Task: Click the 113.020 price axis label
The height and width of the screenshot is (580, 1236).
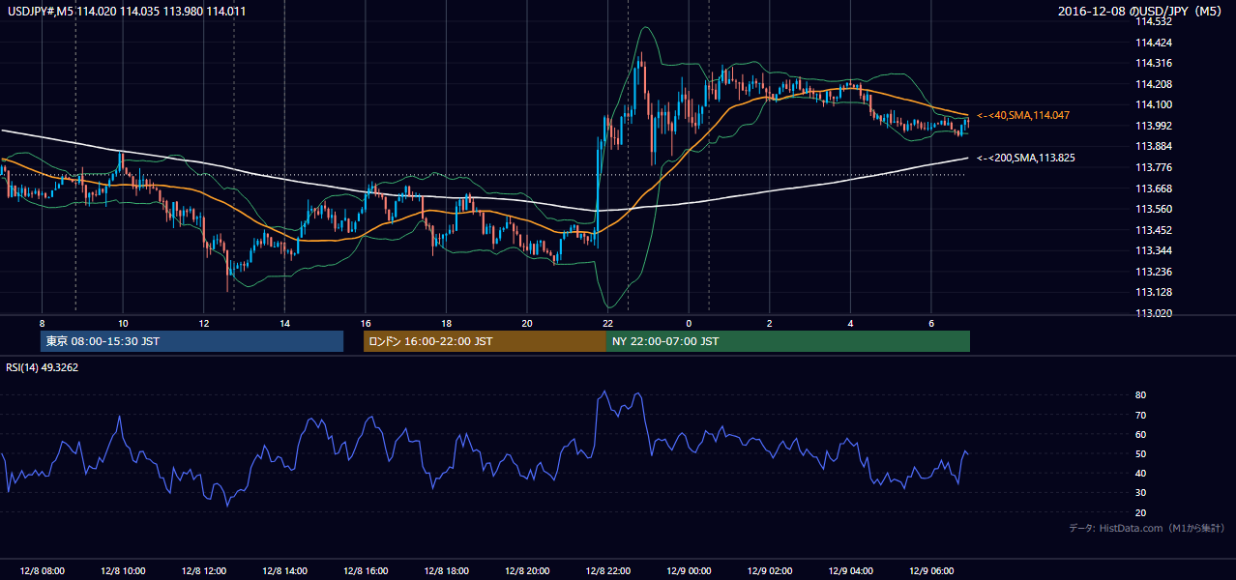Action: (x=1153, y=313)
